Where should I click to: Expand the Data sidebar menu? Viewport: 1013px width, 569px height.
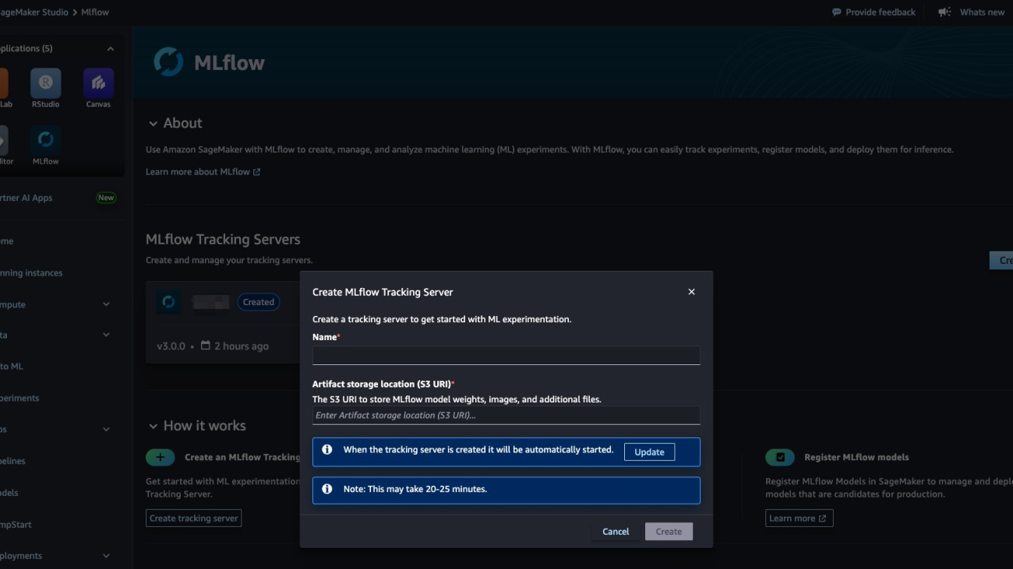106,335
